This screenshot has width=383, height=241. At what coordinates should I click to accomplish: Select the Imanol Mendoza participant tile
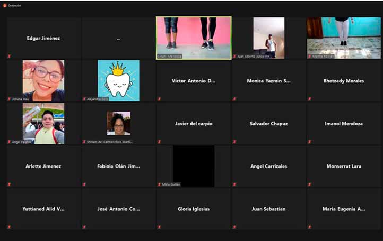pos(343,124)
